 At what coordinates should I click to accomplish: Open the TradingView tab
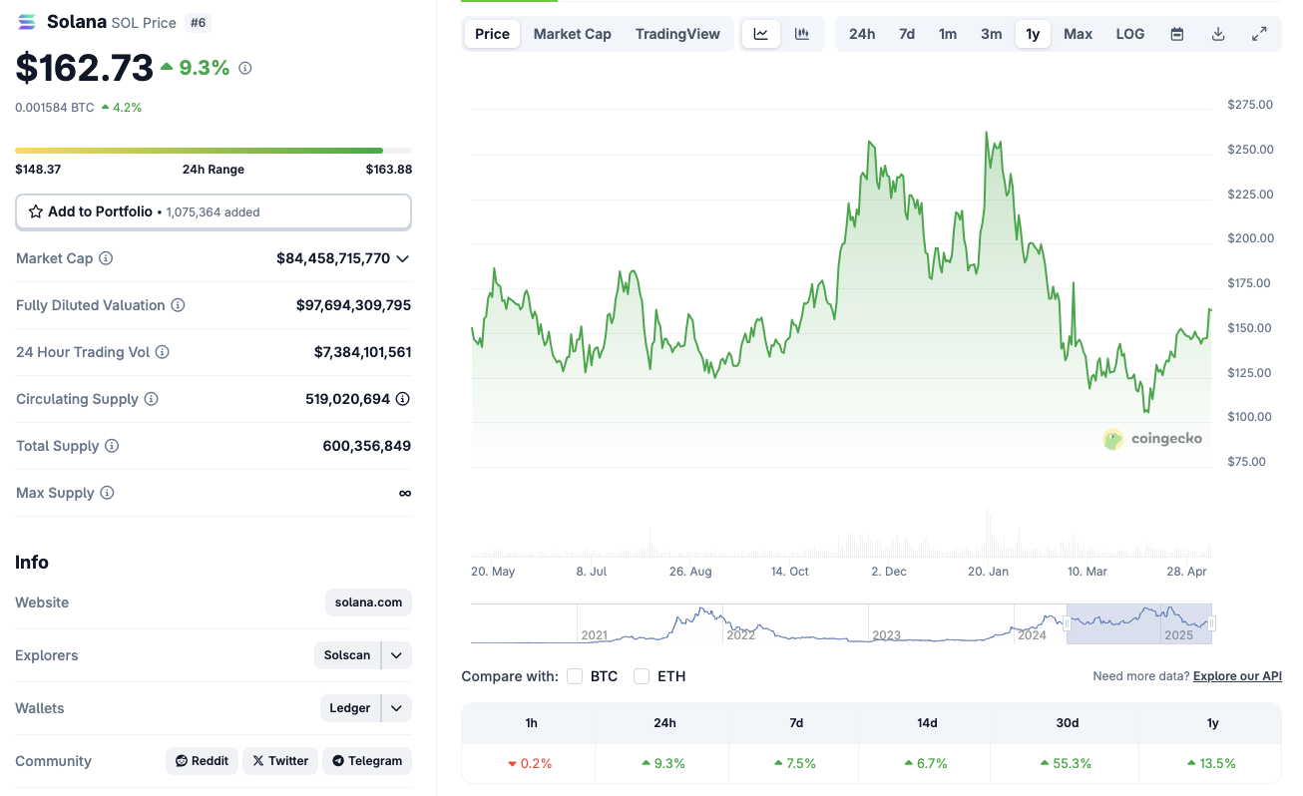[677, 33]
